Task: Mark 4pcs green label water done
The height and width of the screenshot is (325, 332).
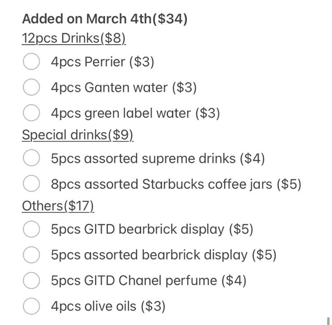Action: tap(31, 113)
